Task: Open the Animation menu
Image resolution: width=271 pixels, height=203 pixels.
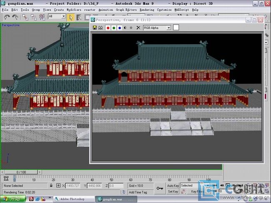Action: (105, 10)
